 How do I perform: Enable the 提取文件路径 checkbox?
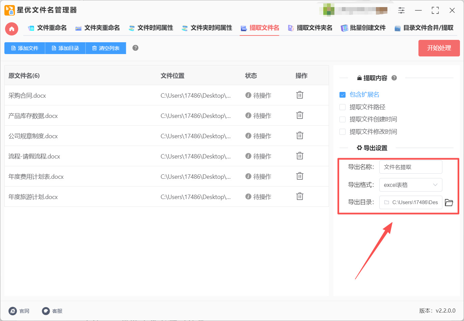343,107
